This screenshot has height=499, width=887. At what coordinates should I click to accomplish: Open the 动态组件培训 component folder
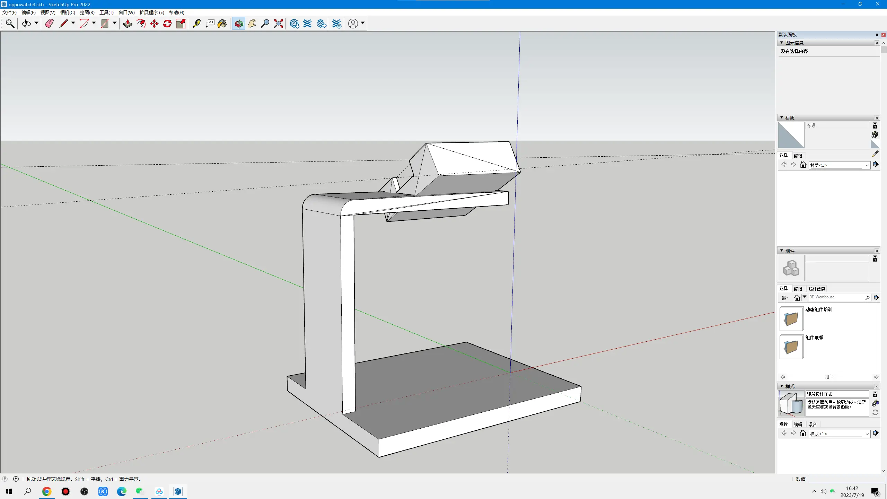pos(791,319)
